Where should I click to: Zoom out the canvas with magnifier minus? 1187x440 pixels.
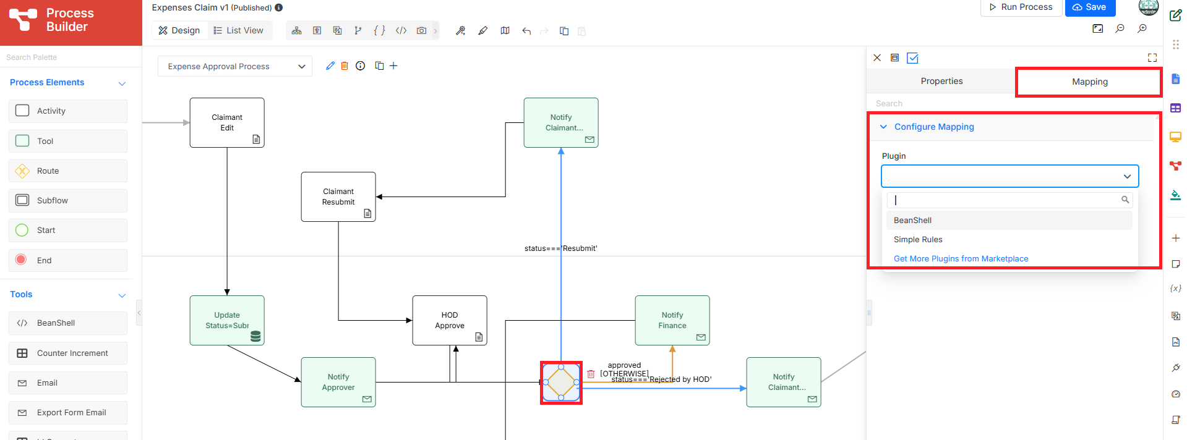[1120, 28]
